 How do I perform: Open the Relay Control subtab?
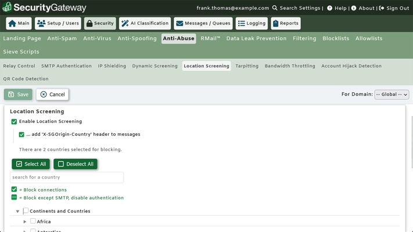[19, 66]
